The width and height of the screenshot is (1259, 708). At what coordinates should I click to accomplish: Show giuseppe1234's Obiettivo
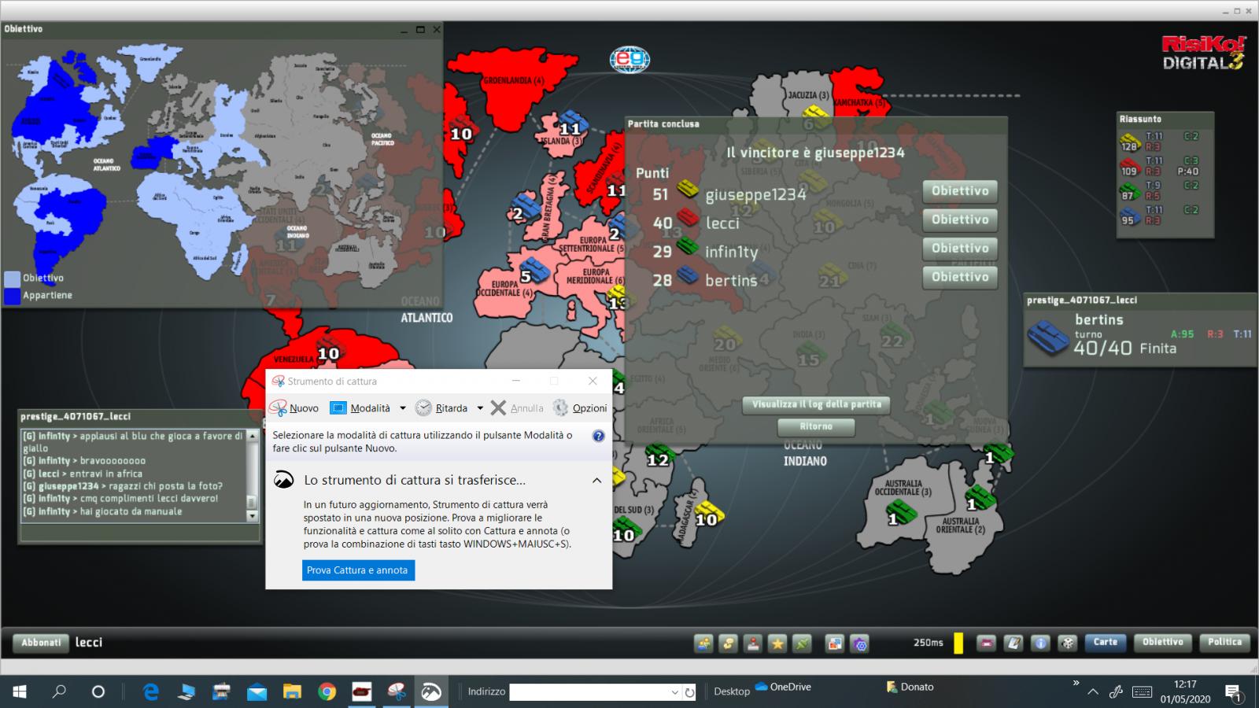960,191
